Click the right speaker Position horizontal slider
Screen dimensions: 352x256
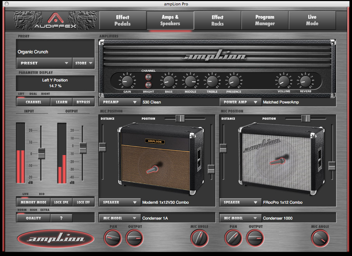coord(306,119)
